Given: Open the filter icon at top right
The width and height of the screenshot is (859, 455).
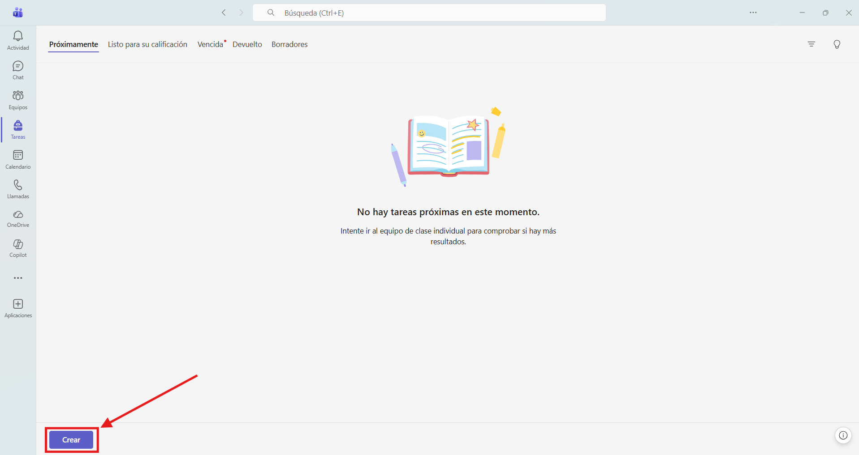Looking at the screenshot, I should [812, 44].
